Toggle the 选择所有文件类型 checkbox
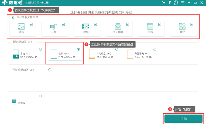 (x=13, y=17)
